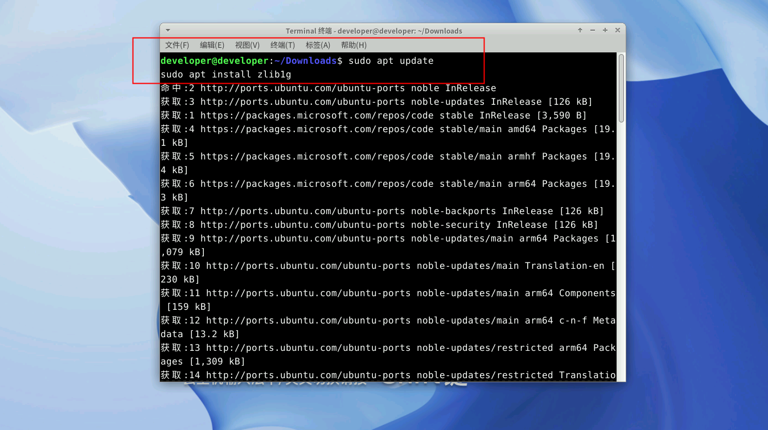The height and width of the screenshot is (430, 768).
Task: Click the shade/roll-up window arrow button
Action: coord(580,30)
